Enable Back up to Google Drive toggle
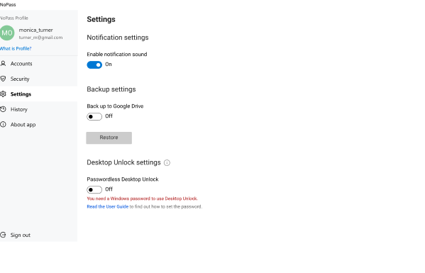Viewport: 425px width, 273px height. click(94, 116)
